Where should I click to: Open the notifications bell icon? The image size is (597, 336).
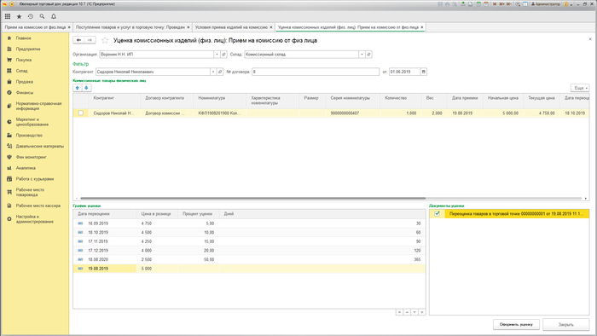(x=54, y=16)
